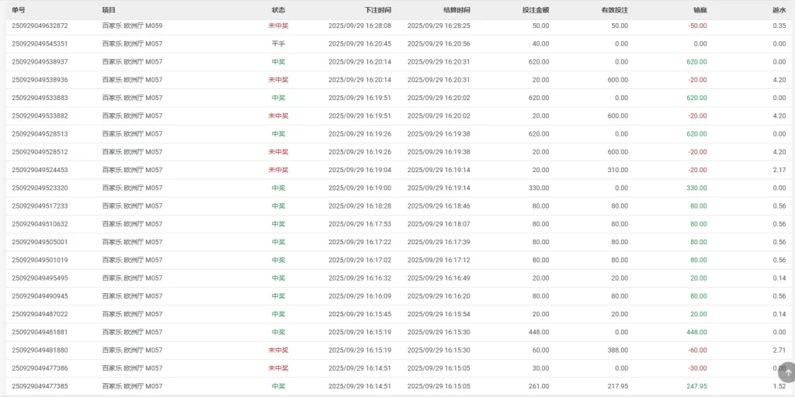
Task: Click the 388.00 valid bet cell
Action: click(x=618, y=350)
